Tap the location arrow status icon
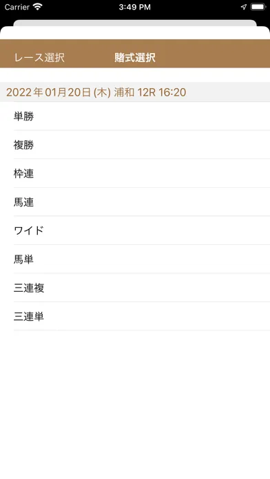 point(244,7)
